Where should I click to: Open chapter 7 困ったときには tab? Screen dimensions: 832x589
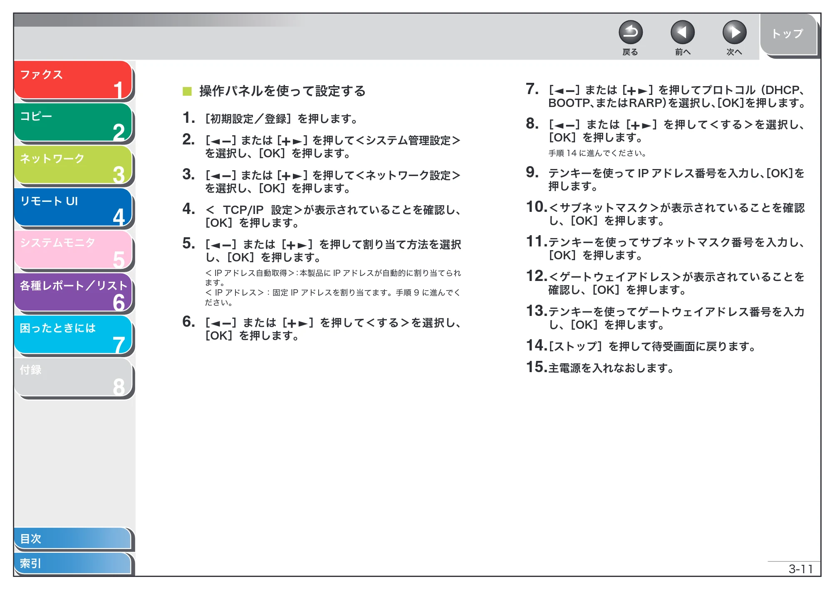pyautogui.click(x=73, y=335)
